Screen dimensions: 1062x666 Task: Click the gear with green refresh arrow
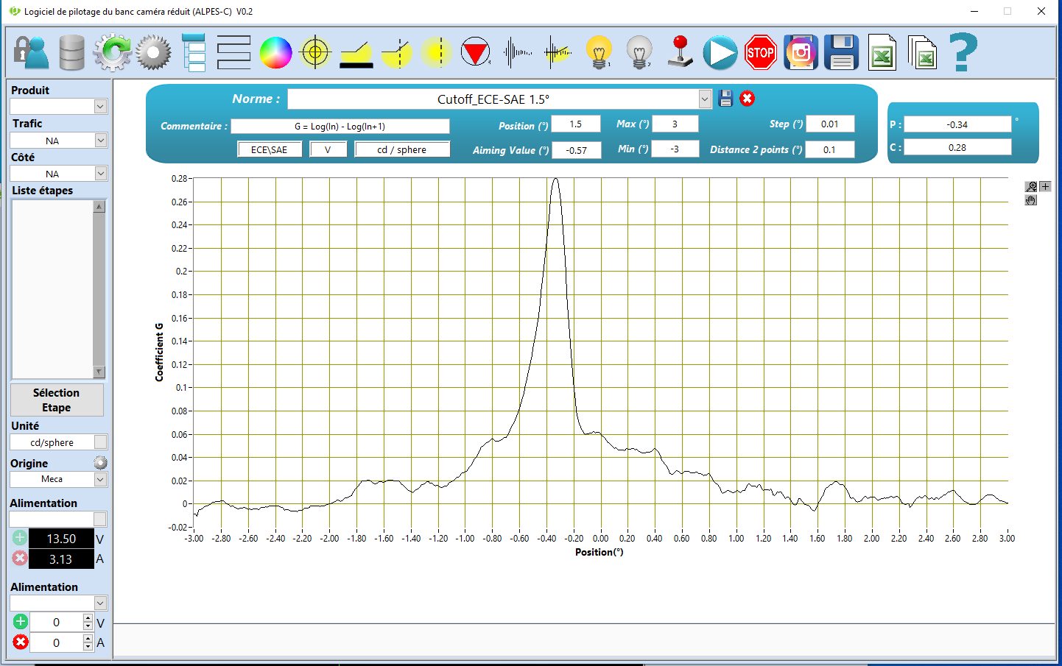tap(112, 52)
